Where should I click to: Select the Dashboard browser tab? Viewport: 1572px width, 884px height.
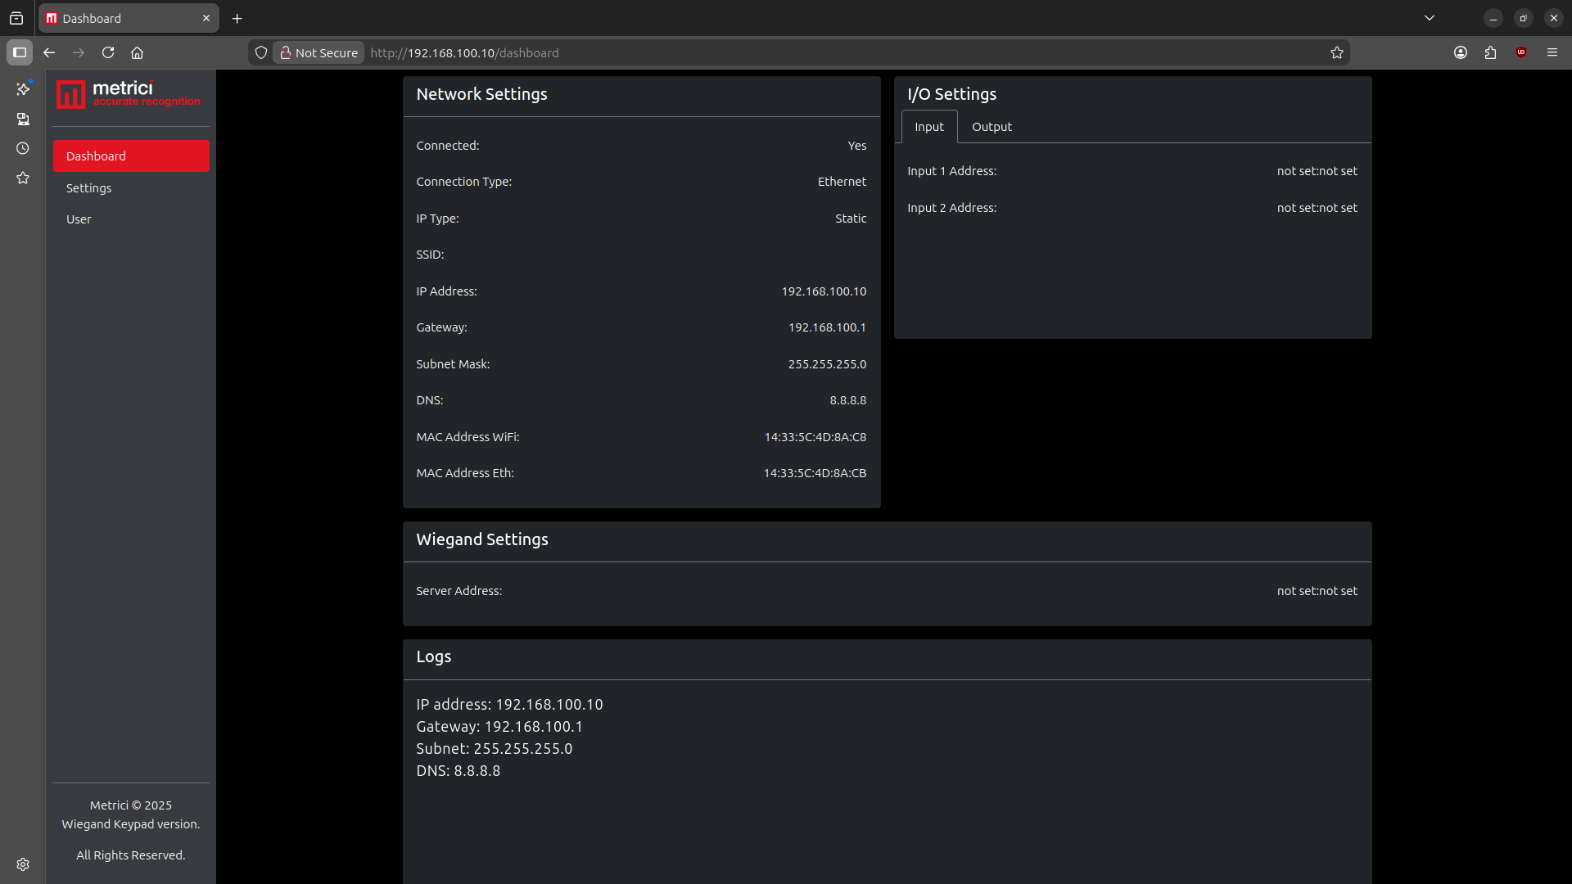[129, 18]
